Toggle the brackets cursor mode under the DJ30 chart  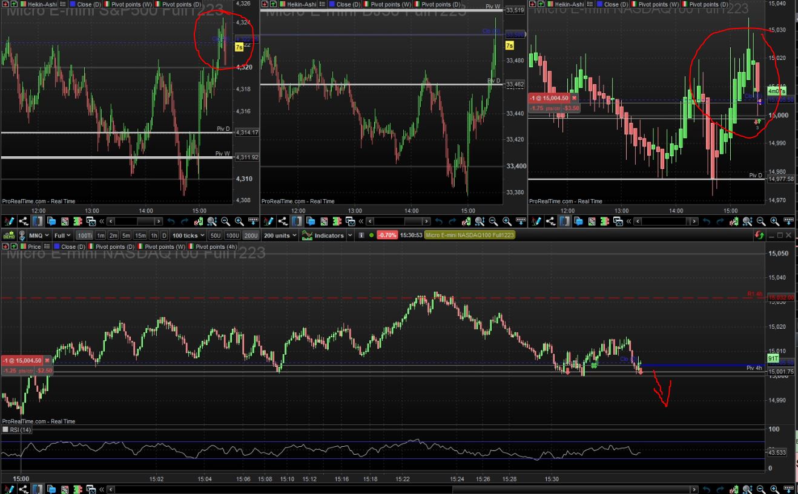coord(297,222)
